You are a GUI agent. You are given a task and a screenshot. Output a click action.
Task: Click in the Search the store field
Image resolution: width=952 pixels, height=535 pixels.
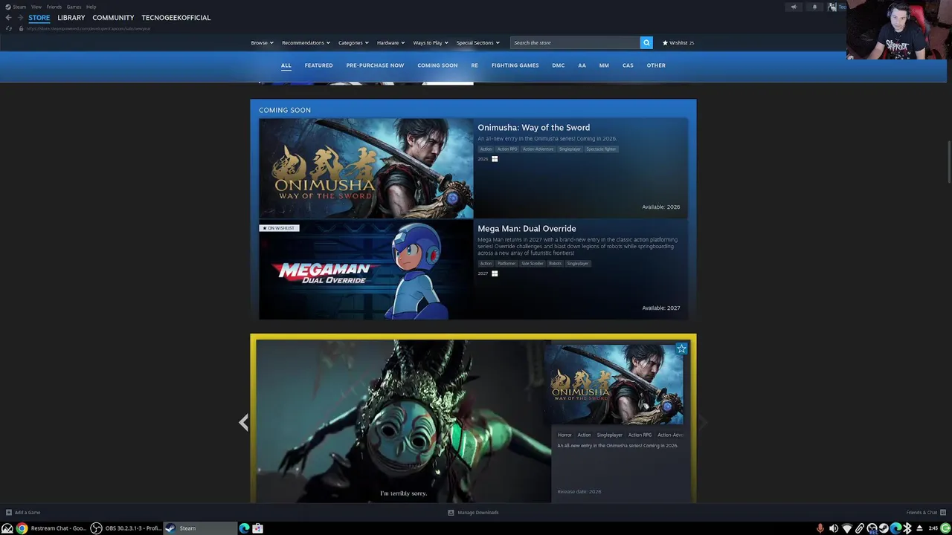click(x=575, y=42)
